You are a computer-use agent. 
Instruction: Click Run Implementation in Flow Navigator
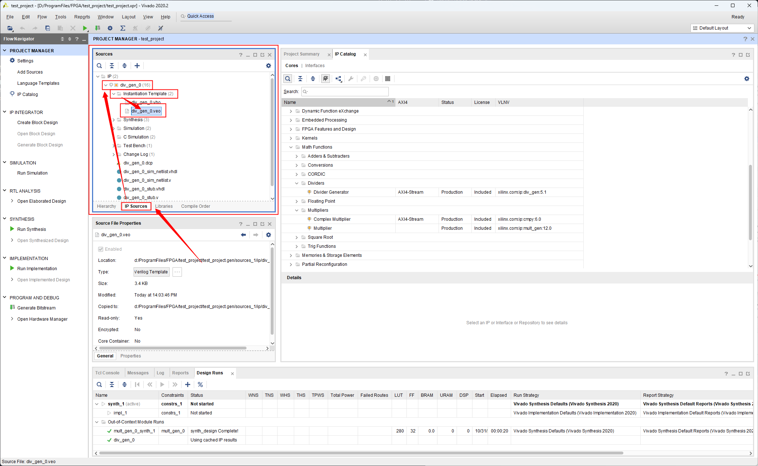37,269
